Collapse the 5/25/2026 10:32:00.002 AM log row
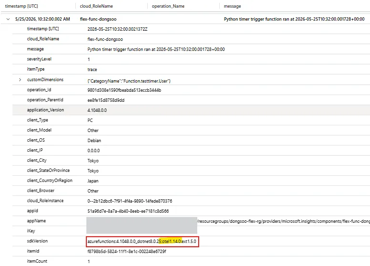The width and height of the screenshot is (370, 266). 8,19
